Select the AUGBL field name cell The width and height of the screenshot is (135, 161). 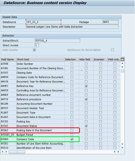click(8, 68)
